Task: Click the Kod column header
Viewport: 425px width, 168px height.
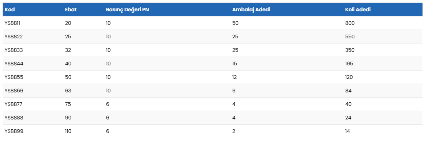Action: pos(10,9)
